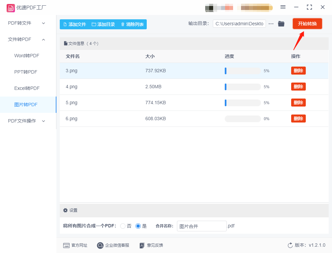Viewport: 332px width, 253px height.
Task: Open output folder via dark folder icon
Action: point(281,24)
